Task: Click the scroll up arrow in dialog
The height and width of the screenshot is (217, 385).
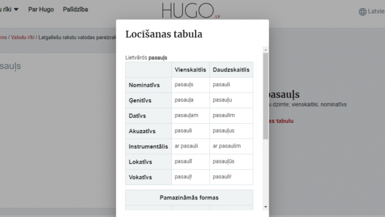Action: click(265, 50)
